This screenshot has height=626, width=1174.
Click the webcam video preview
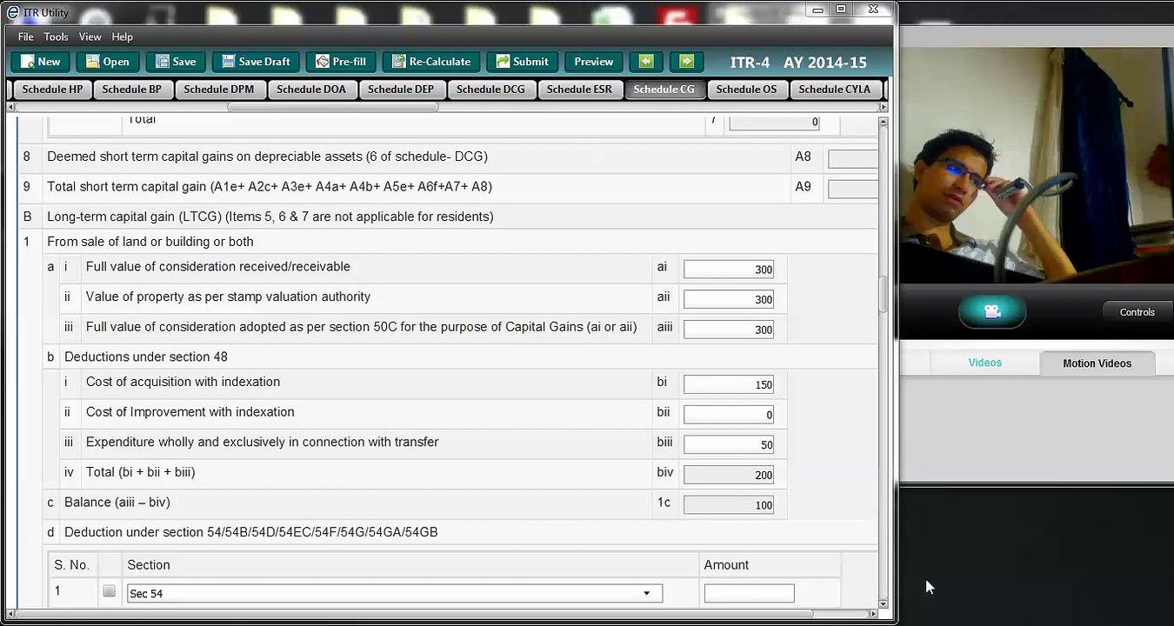[x=1036, y=165]
